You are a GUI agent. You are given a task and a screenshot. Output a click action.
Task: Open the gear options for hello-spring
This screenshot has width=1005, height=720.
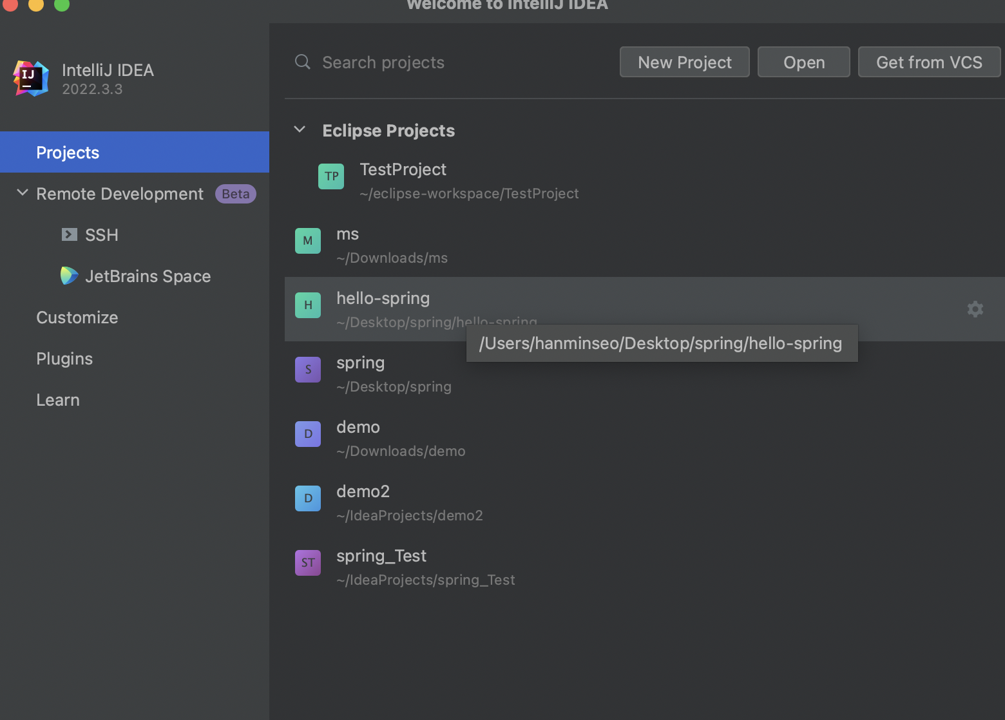(975, 309)
